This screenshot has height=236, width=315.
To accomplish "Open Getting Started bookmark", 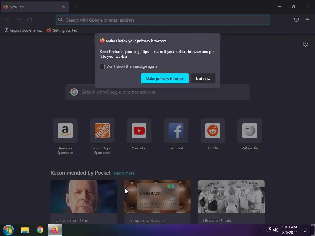I will click(62, 30).
